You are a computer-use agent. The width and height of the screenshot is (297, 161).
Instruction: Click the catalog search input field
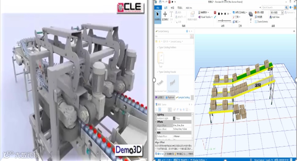(172, 36)
